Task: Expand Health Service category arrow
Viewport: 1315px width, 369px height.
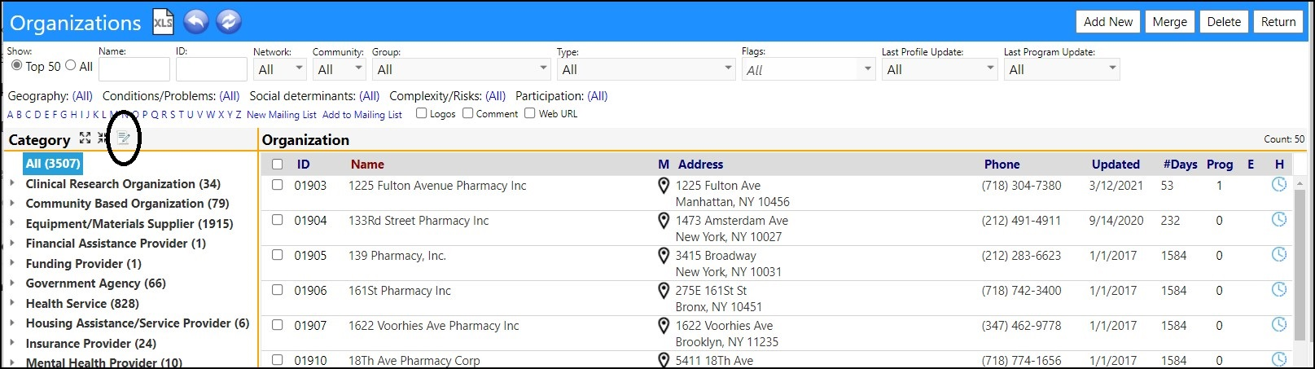Action: tap(12, 303)
